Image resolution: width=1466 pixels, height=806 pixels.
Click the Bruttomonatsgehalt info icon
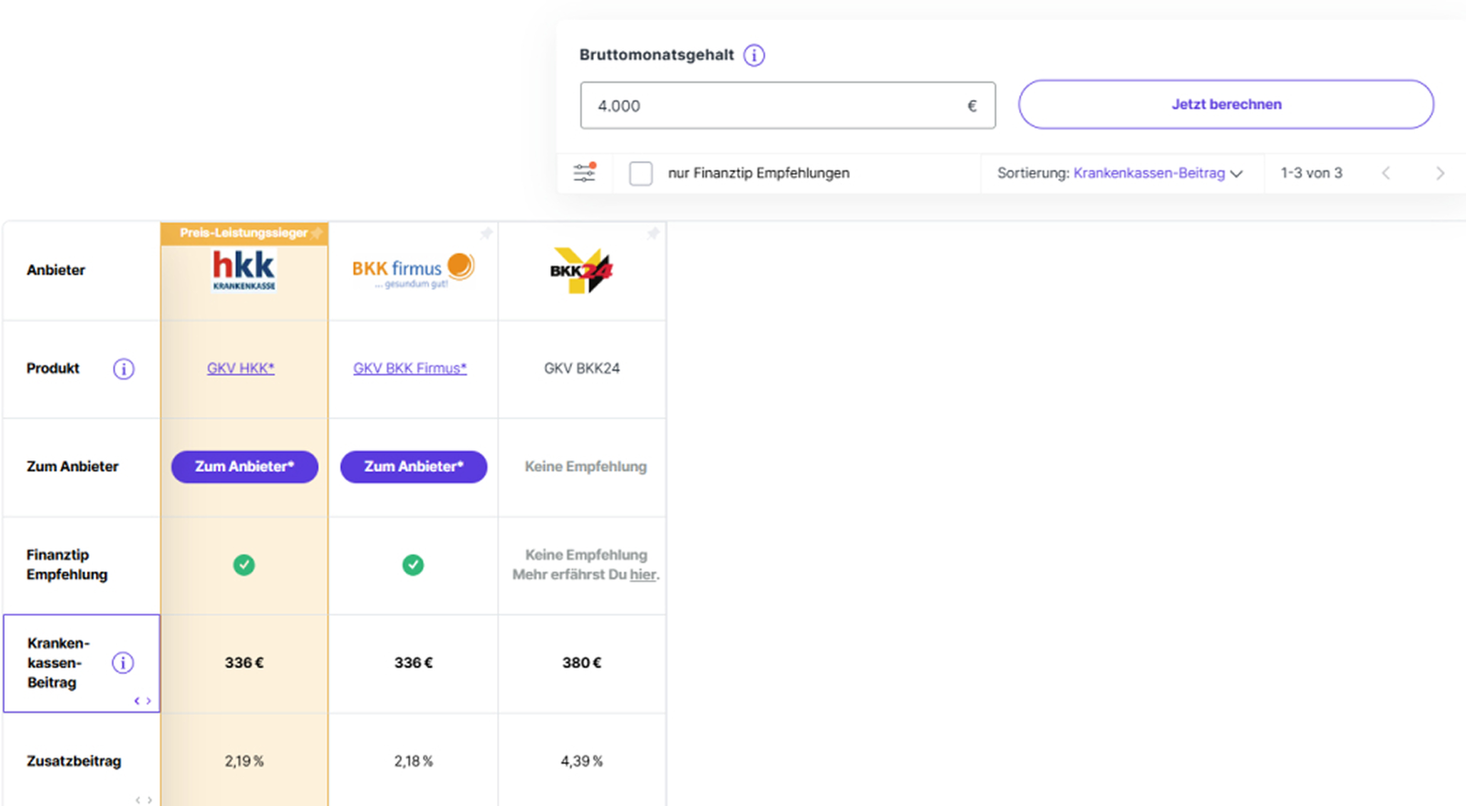tap(754, 55)
